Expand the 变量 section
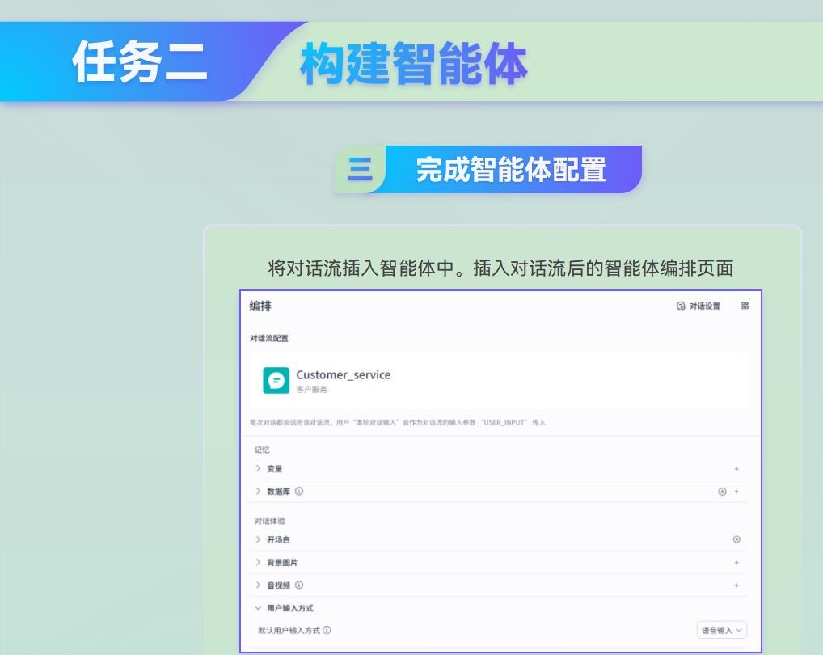 [258, 468]
